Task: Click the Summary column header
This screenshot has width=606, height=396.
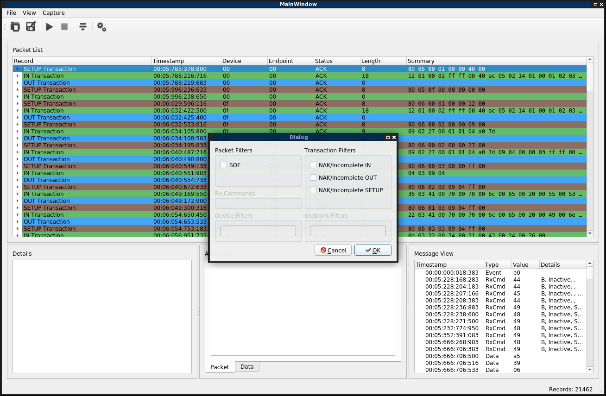Action: pyautogui.click(x=496, y=61)
